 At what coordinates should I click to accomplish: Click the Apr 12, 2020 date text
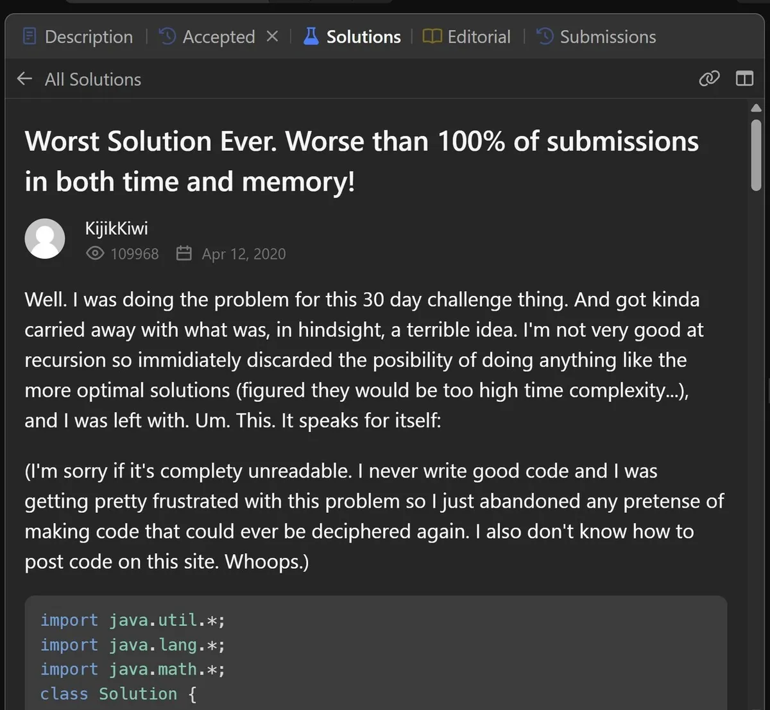click(x=243, y=254)
